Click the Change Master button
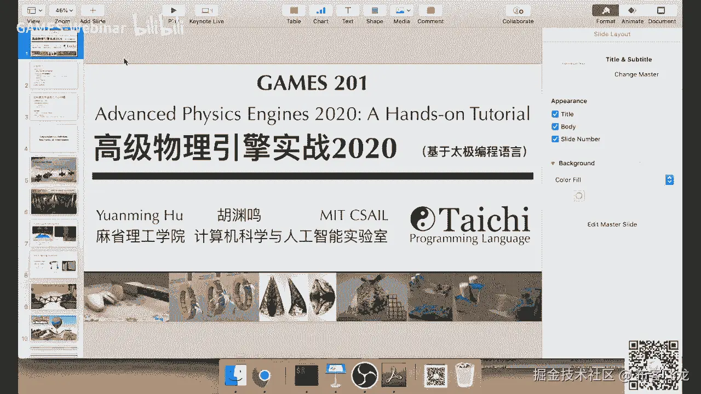This screenshot has width=701, height=394. 636,74
